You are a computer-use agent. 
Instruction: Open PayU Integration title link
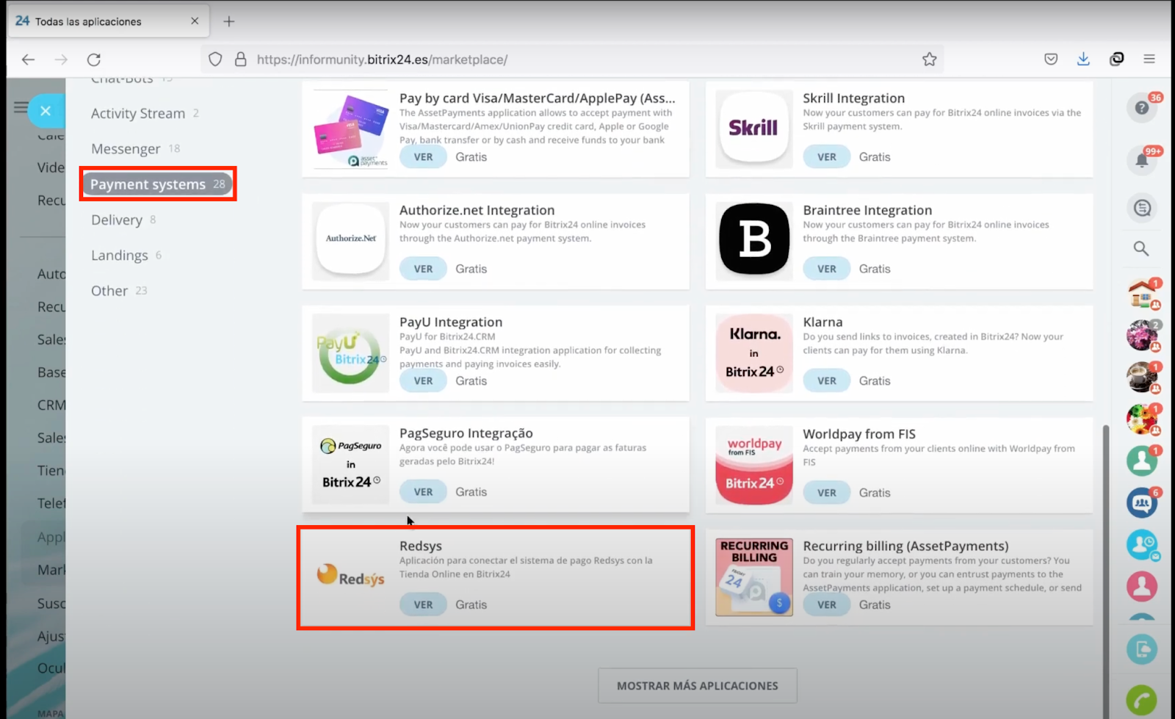coord(451,322)
